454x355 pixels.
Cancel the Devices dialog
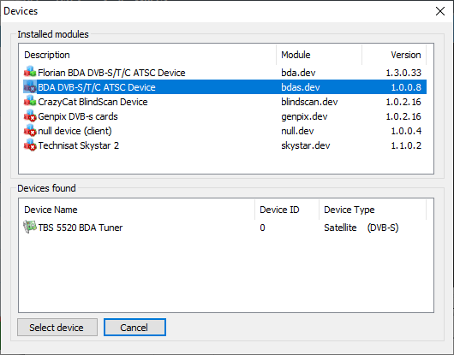pos(134,328)
